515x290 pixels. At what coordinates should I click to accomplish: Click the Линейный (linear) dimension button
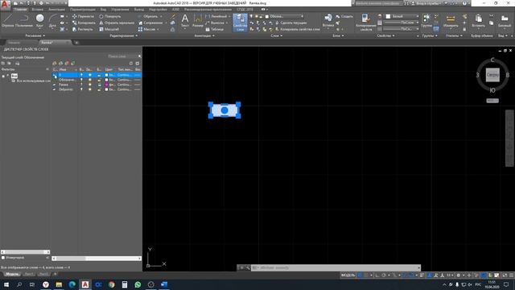coord(216,16)
